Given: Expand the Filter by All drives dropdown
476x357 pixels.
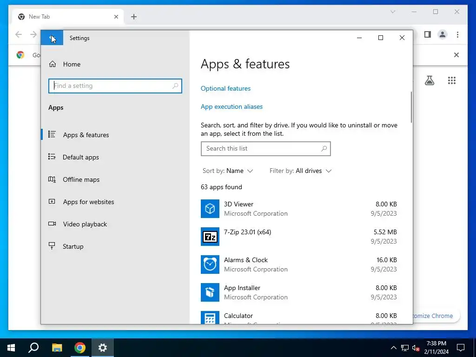Looking at the screenshot, I should [x=300, y=171].
